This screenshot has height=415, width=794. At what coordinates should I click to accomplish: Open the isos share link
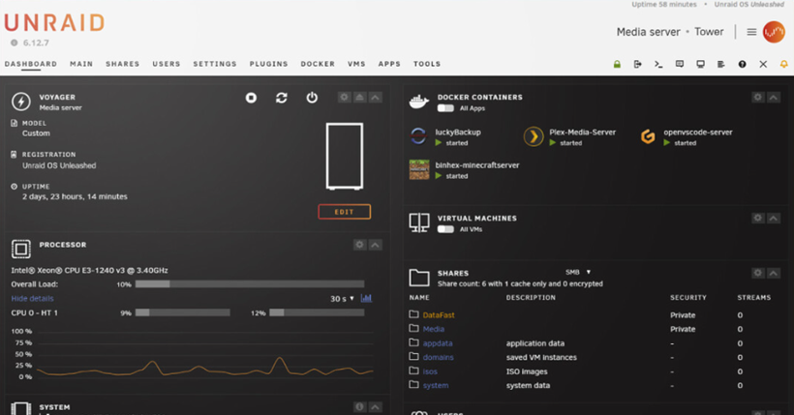[430, 371]
